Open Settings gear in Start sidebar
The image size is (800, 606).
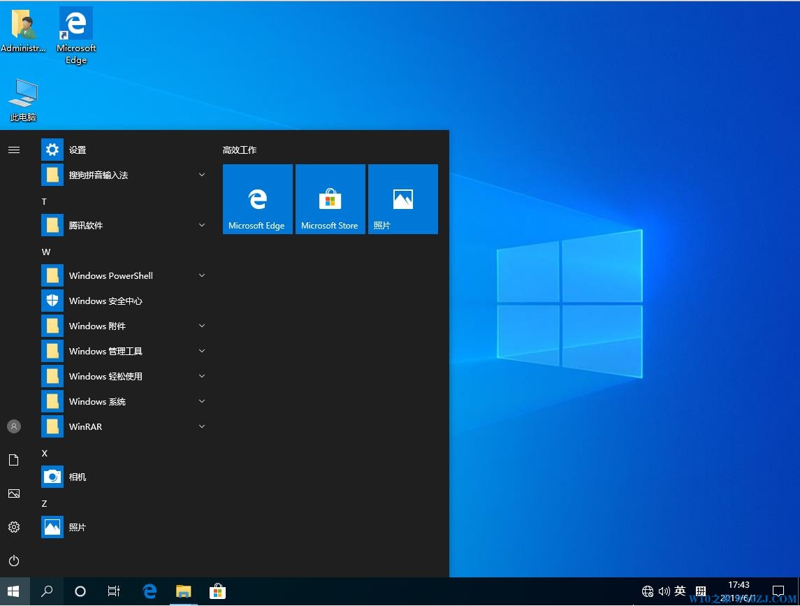point(14,528)
